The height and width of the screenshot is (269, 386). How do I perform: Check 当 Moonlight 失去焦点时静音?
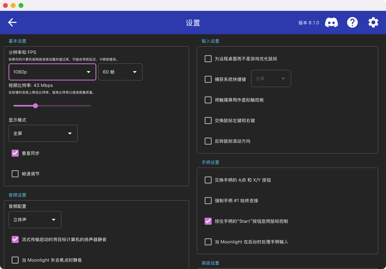coord(15,260)
